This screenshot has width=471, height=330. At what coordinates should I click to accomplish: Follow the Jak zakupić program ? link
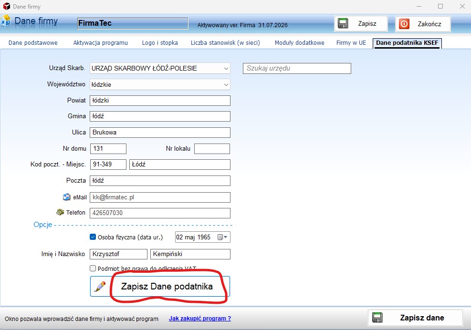199,318
